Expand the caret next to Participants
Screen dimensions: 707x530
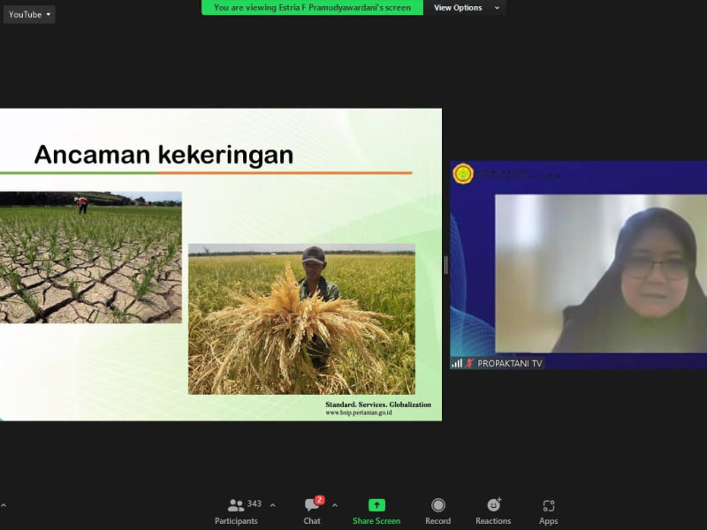[272, 505]
